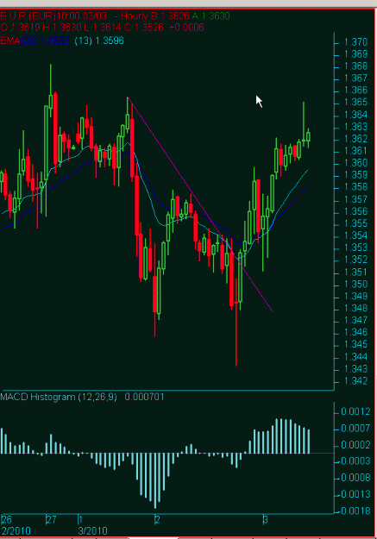Click the 1.364 price axis label
Screen dimensions: 377x539
click(x=356, y=115)
